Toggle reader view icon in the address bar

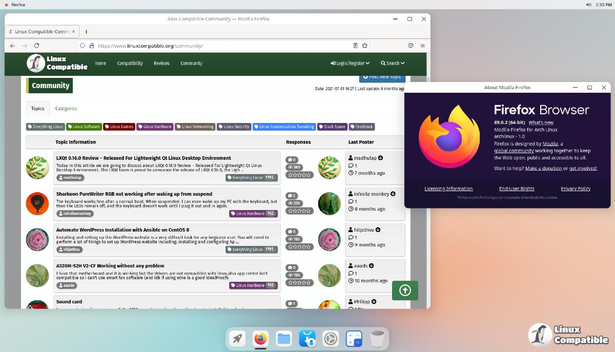[355, 46]
